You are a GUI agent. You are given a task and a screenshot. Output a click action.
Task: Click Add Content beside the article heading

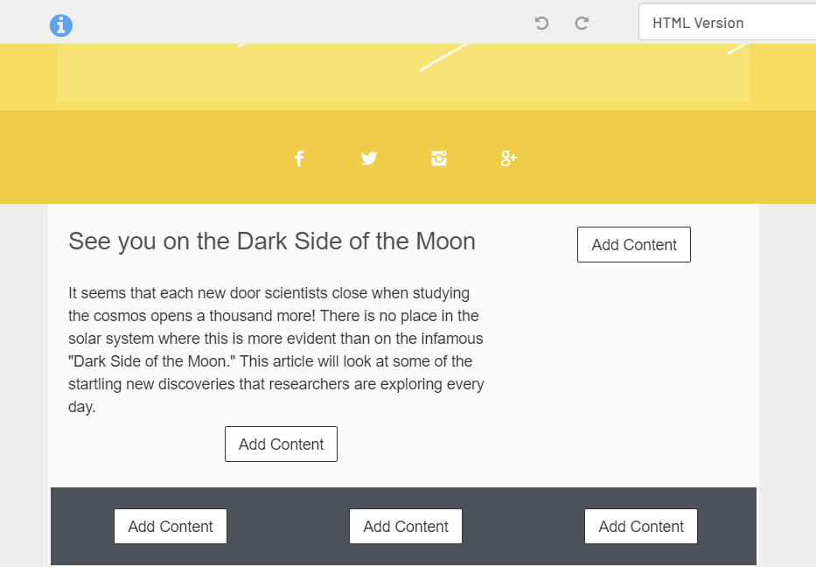[634, 245]
